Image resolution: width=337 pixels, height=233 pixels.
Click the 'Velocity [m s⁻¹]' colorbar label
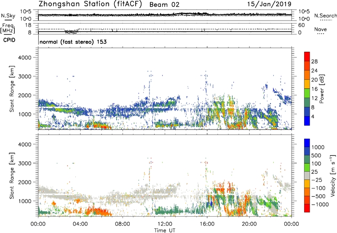(x=333, y=175)
